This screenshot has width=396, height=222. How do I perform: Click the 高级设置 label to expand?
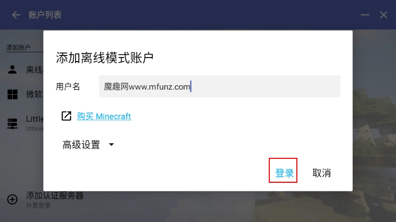(81, 145)
